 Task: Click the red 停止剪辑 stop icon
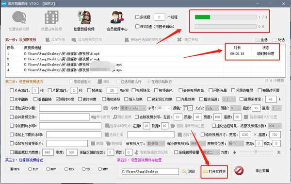pyautogui.click(x=239, y=170)
